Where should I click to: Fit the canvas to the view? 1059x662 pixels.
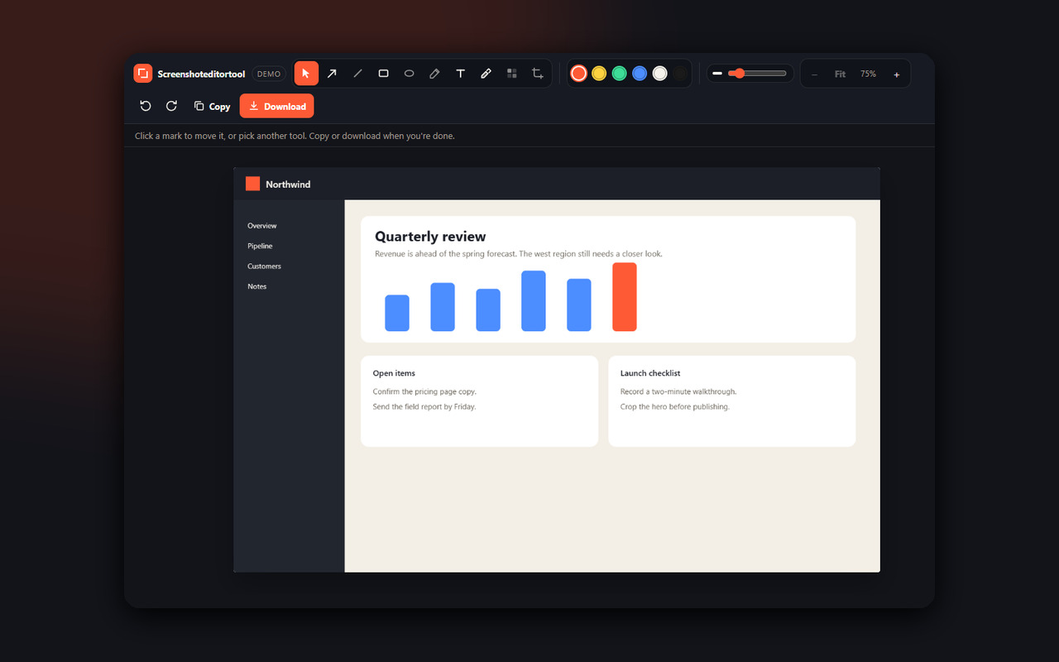coord(840,74)
